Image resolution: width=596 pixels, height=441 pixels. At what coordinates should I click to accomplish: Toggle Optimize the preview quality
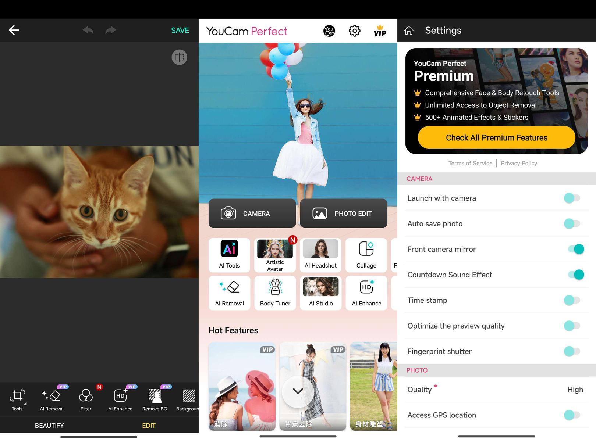[x=572, y=326]
